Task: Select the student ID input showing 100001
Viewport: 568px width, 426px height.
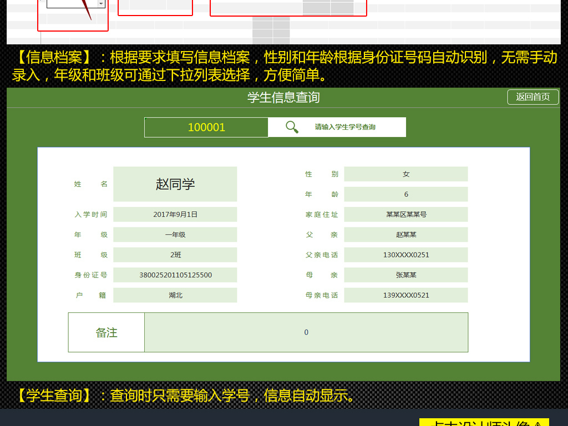Action: pyautogui.click(x=206, y=127)
